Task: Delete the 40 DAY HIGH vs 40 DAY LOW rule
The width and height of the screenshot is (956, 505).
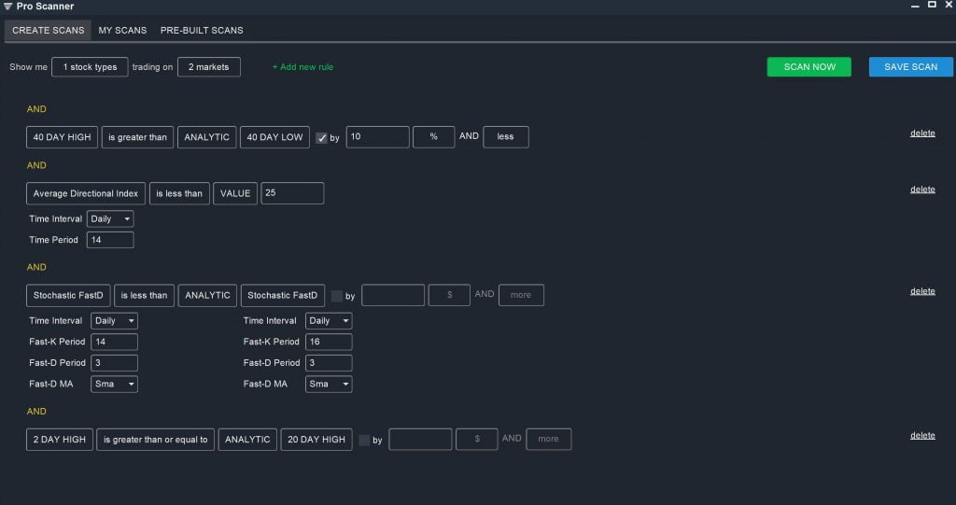Action: (922, 133)
